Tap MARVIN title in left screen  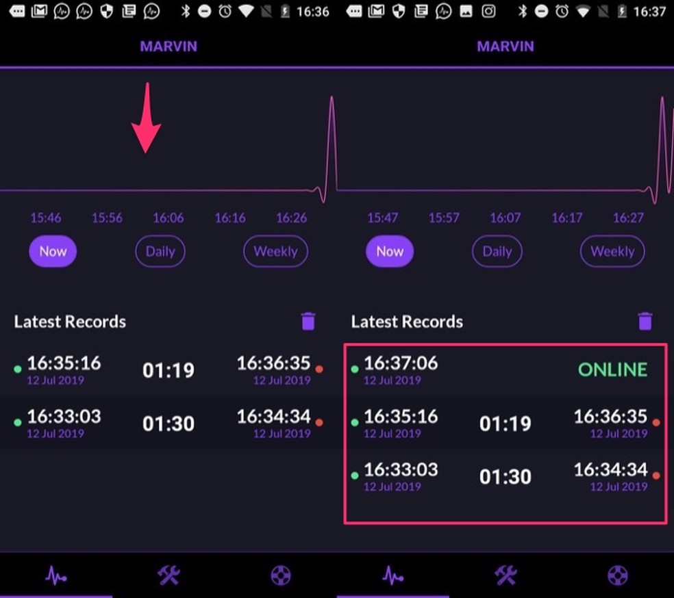tap(168, 47)
